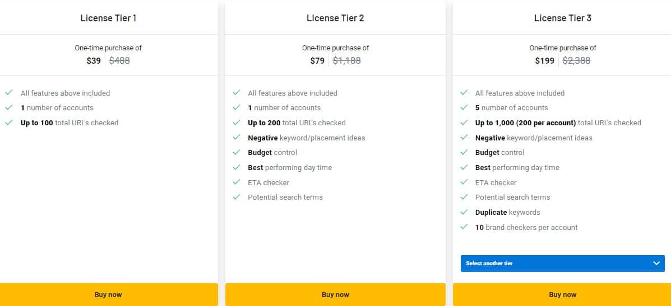
Task: Click the checkmark next to Tier 1 All features above
Action: point(8,93)
